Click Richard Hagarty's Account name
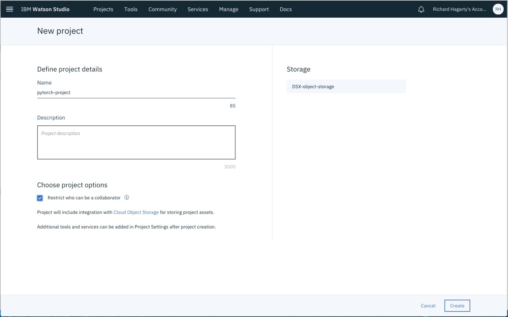The height and width of the screenshot is (317, 508). [x=459, y=9]
